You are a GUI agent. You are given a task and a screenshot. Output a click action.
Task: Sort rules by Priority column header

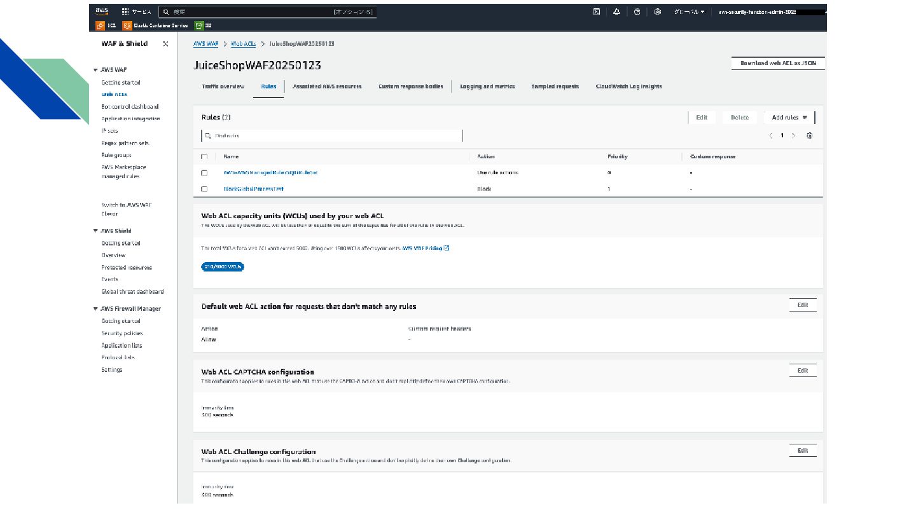tap(618, 156)
